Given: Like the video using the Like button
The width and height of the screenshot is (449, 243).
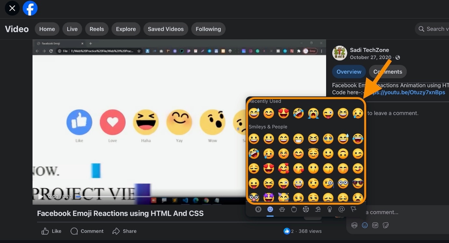Looking at the screenshot, I should (51, 231).
